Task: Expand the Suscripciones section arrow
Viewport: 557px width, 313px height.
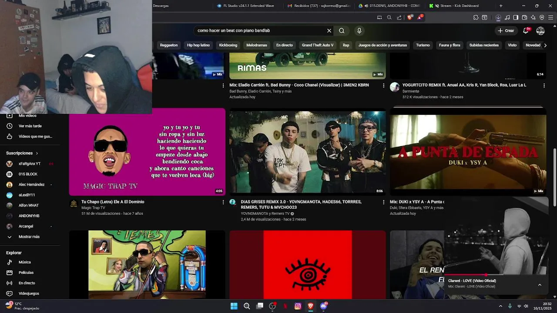Action: 37,153
